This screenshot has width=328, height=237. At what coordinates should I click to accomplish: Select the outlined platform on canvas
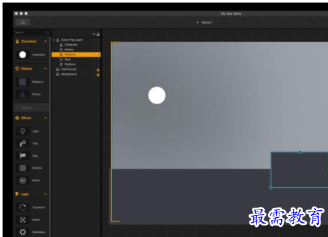click(x=299, y=170)
